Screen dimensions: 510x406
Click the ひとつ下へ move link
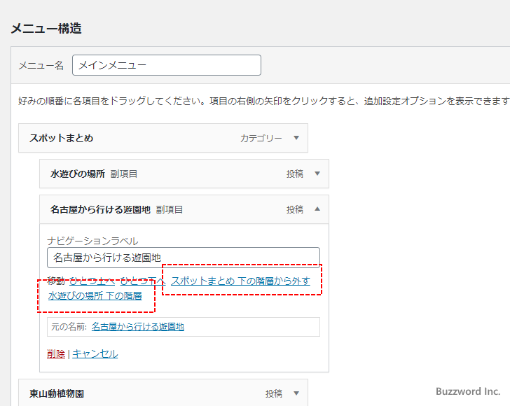(x=142, y=281)
